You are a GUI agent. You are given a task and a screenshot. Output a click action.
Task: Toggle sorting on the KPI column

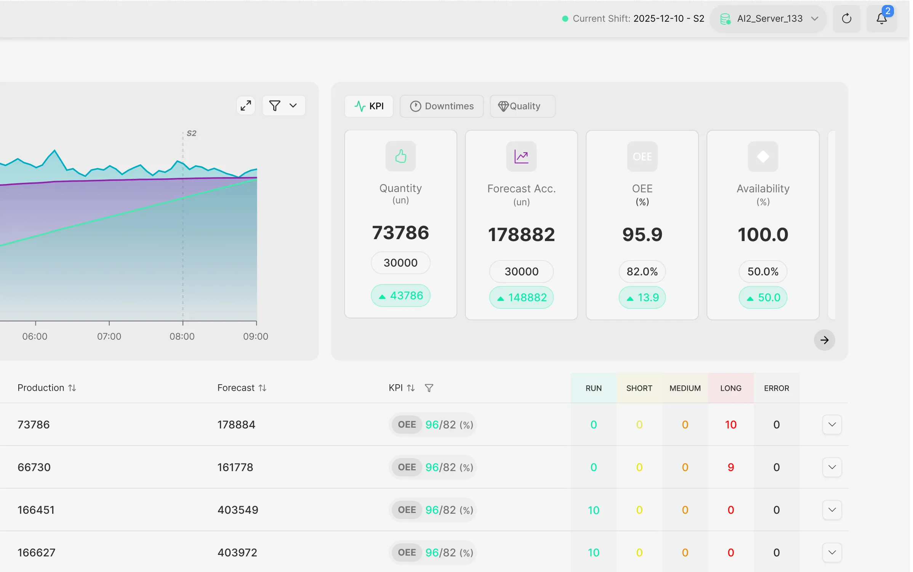[x=411, y=388]
